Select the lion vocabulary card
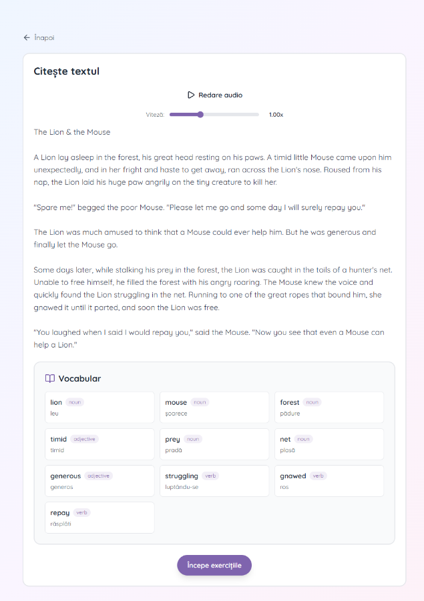424x601 pixels. click(x=99, y=408)
